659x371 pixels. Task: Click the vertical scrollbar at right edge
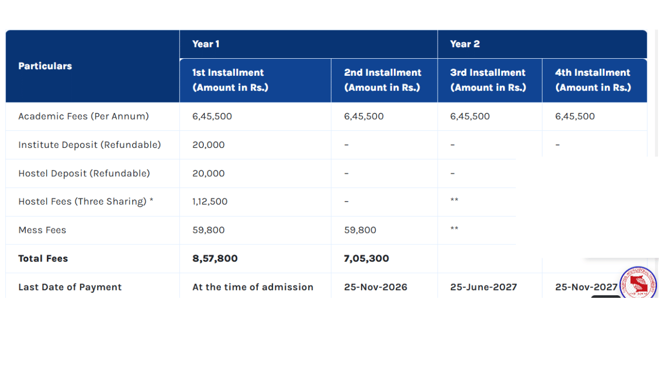656,93
